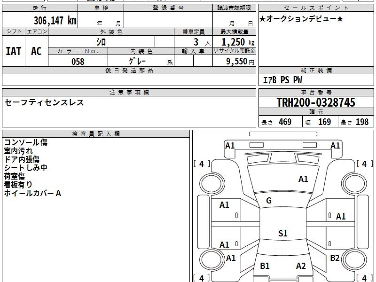Select the 荷室傷 inspector note
This screenshot has height=282, width=376.
pyautogui.click(x=14, y=176)
